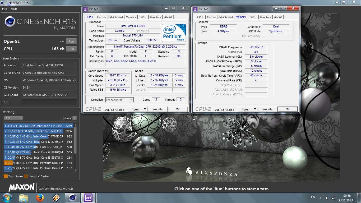Open the Windows Start menu
361x203 pixels.
(7, 197)
